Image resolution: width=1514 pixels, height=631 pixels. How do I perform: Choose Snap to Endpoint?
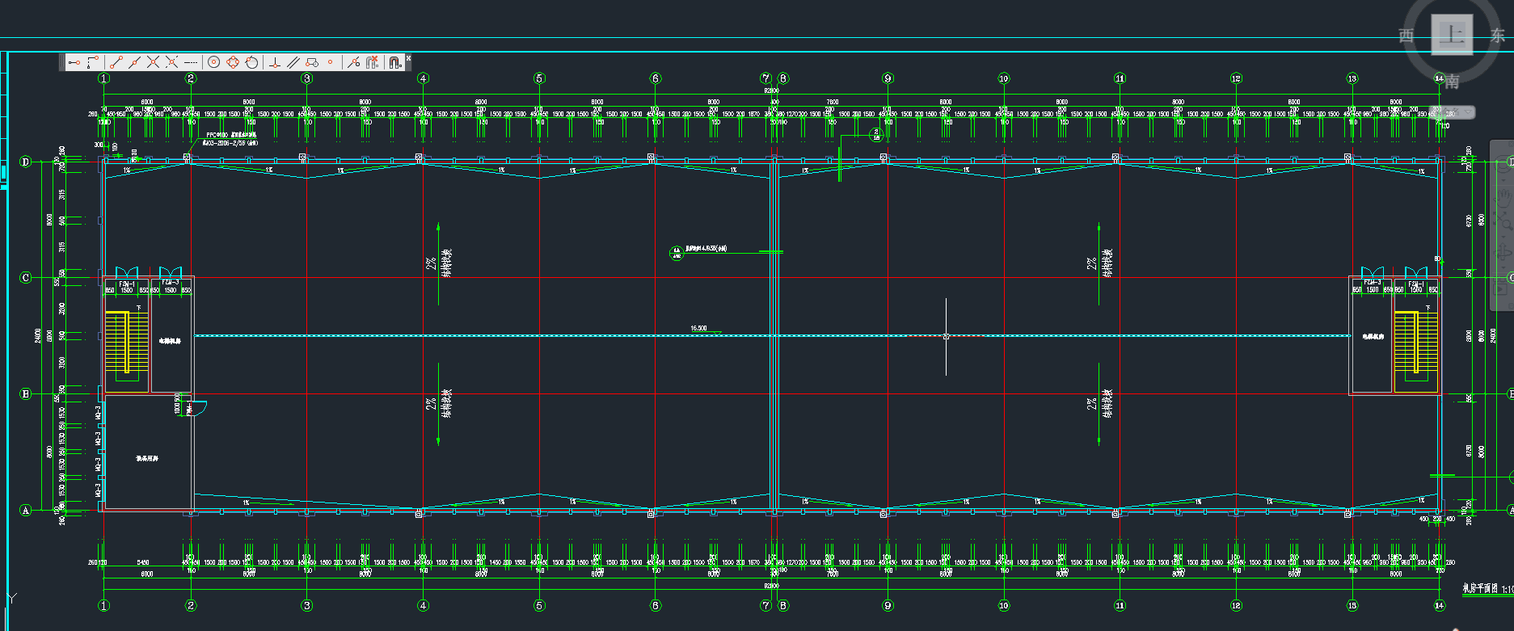coord(116,62)
